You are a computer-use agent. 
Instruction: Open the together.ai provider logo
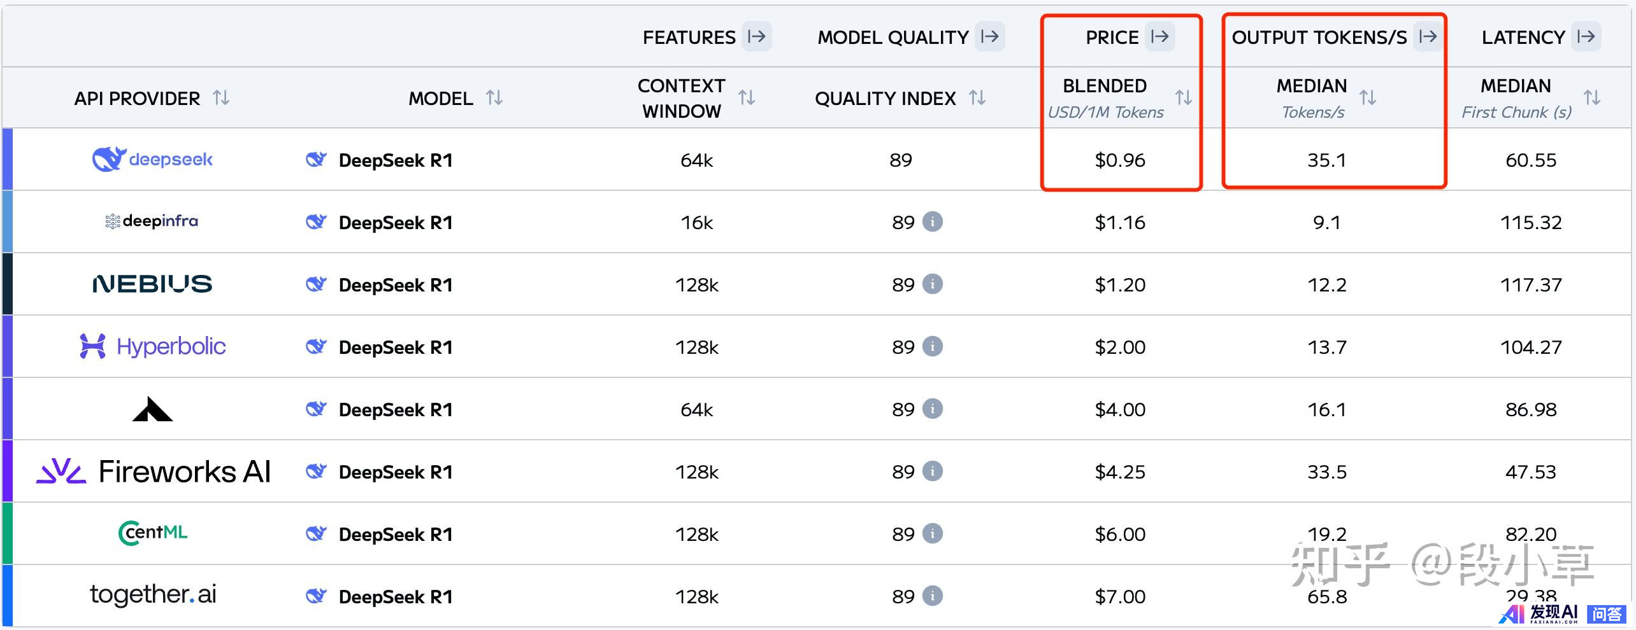[x=153, y=594]
